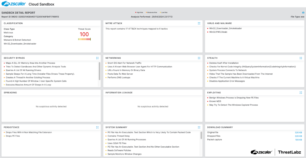Open the Dropped files size link

298,136
